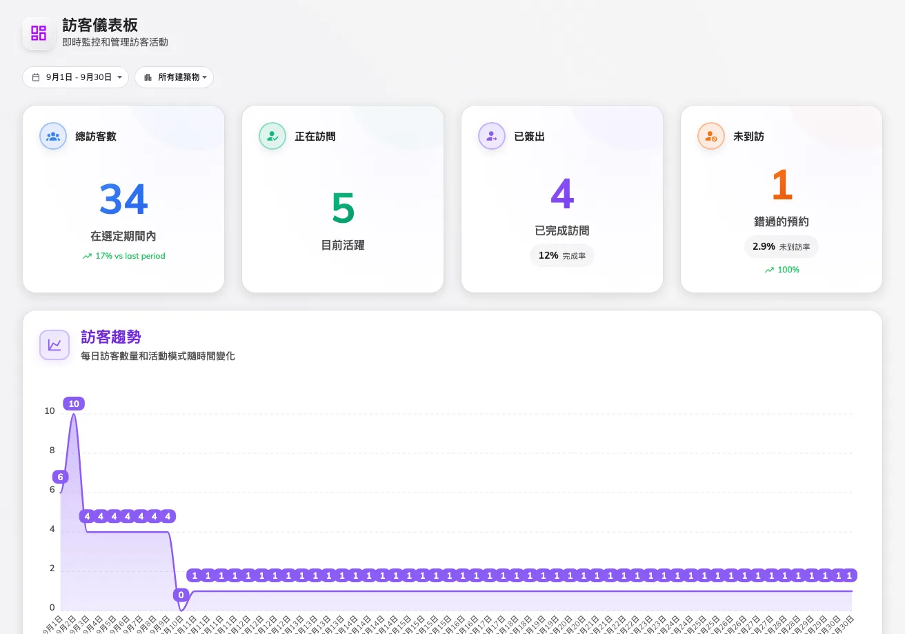This screenshot has width=905, height=634.
Task: Click the large 34 total visitors number
Action: pos(123,199)
